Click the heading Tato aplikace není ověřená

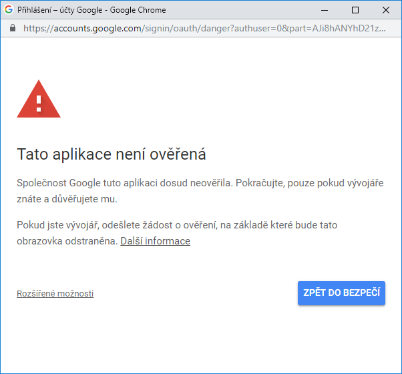click(x=112, y=154)
